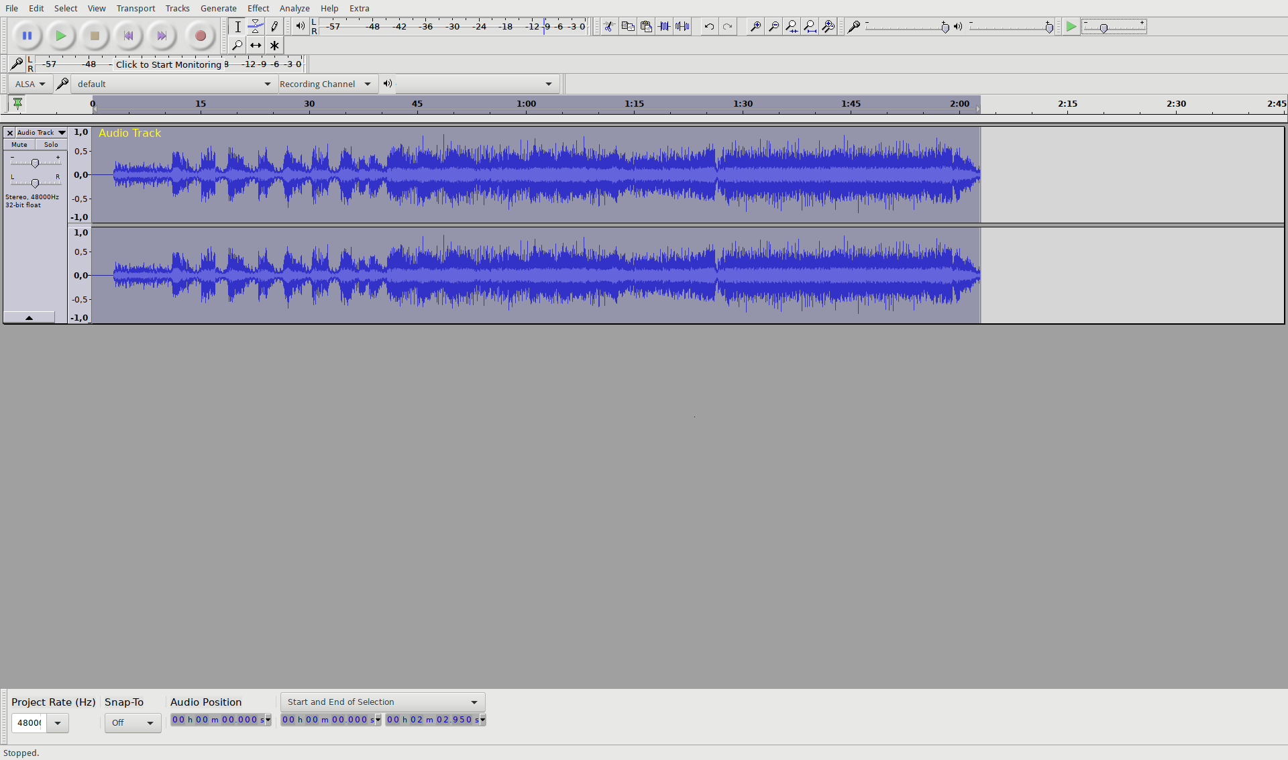This screenshot has width=1288, height=760.
Task: Adjust the playback volume slider
Action: tap(1012, 27)
